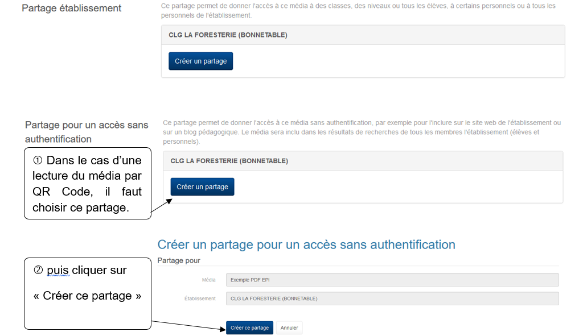
Task: Click the Établissement label beside the field
Action: (199, 298)
